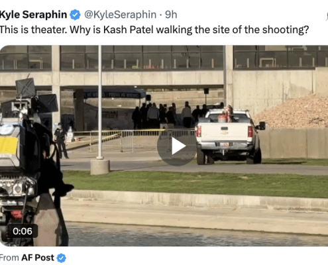This screenshot has height=265, width=328.
Task: Click the mulch pile in the video frame
Action: click(x=293, y=113)
